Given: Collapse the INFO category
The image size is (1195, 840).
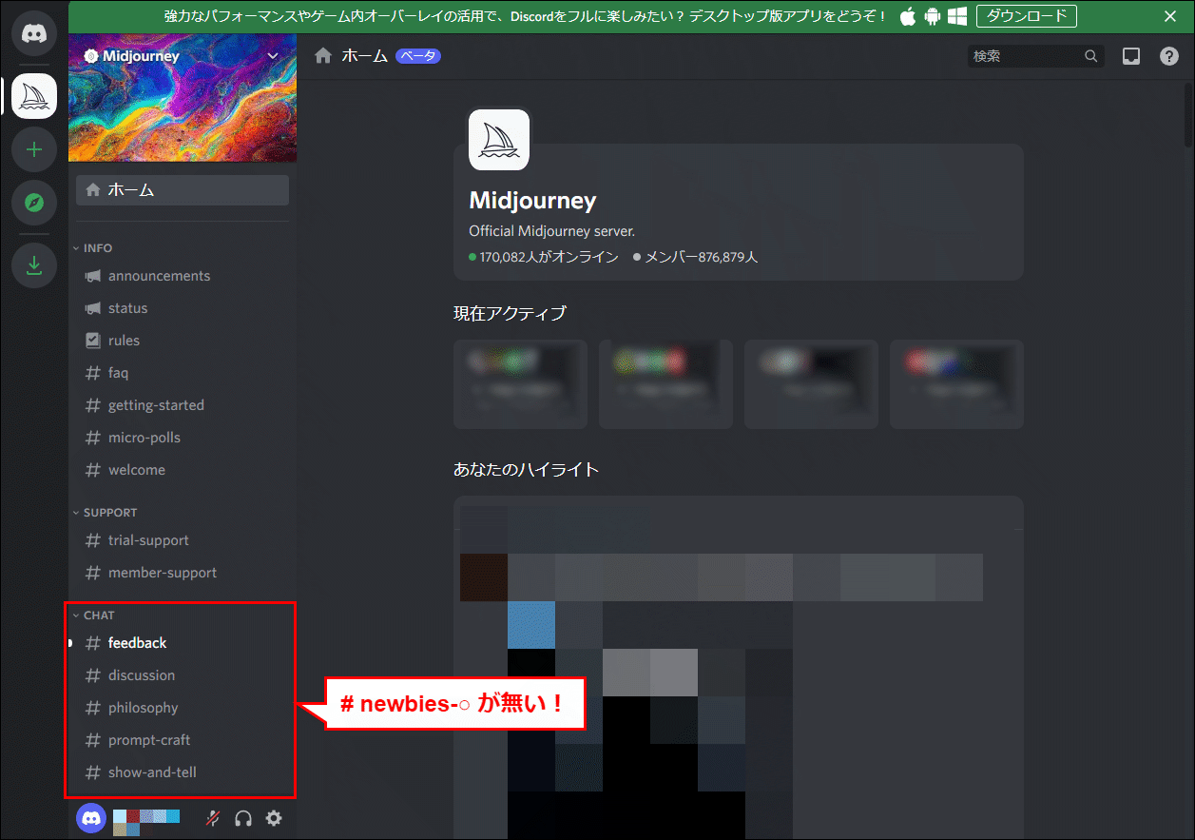Looking at the screenshot, I should coord(92,248).
